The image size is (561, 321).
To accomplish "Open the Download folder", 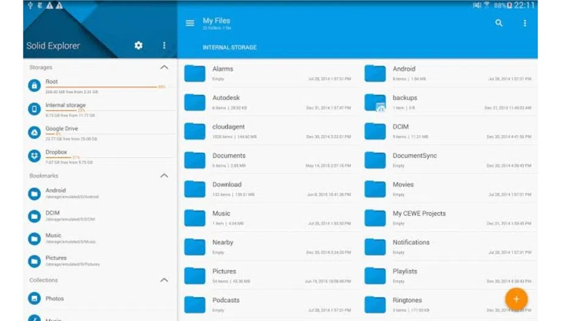I will point(268,189).
